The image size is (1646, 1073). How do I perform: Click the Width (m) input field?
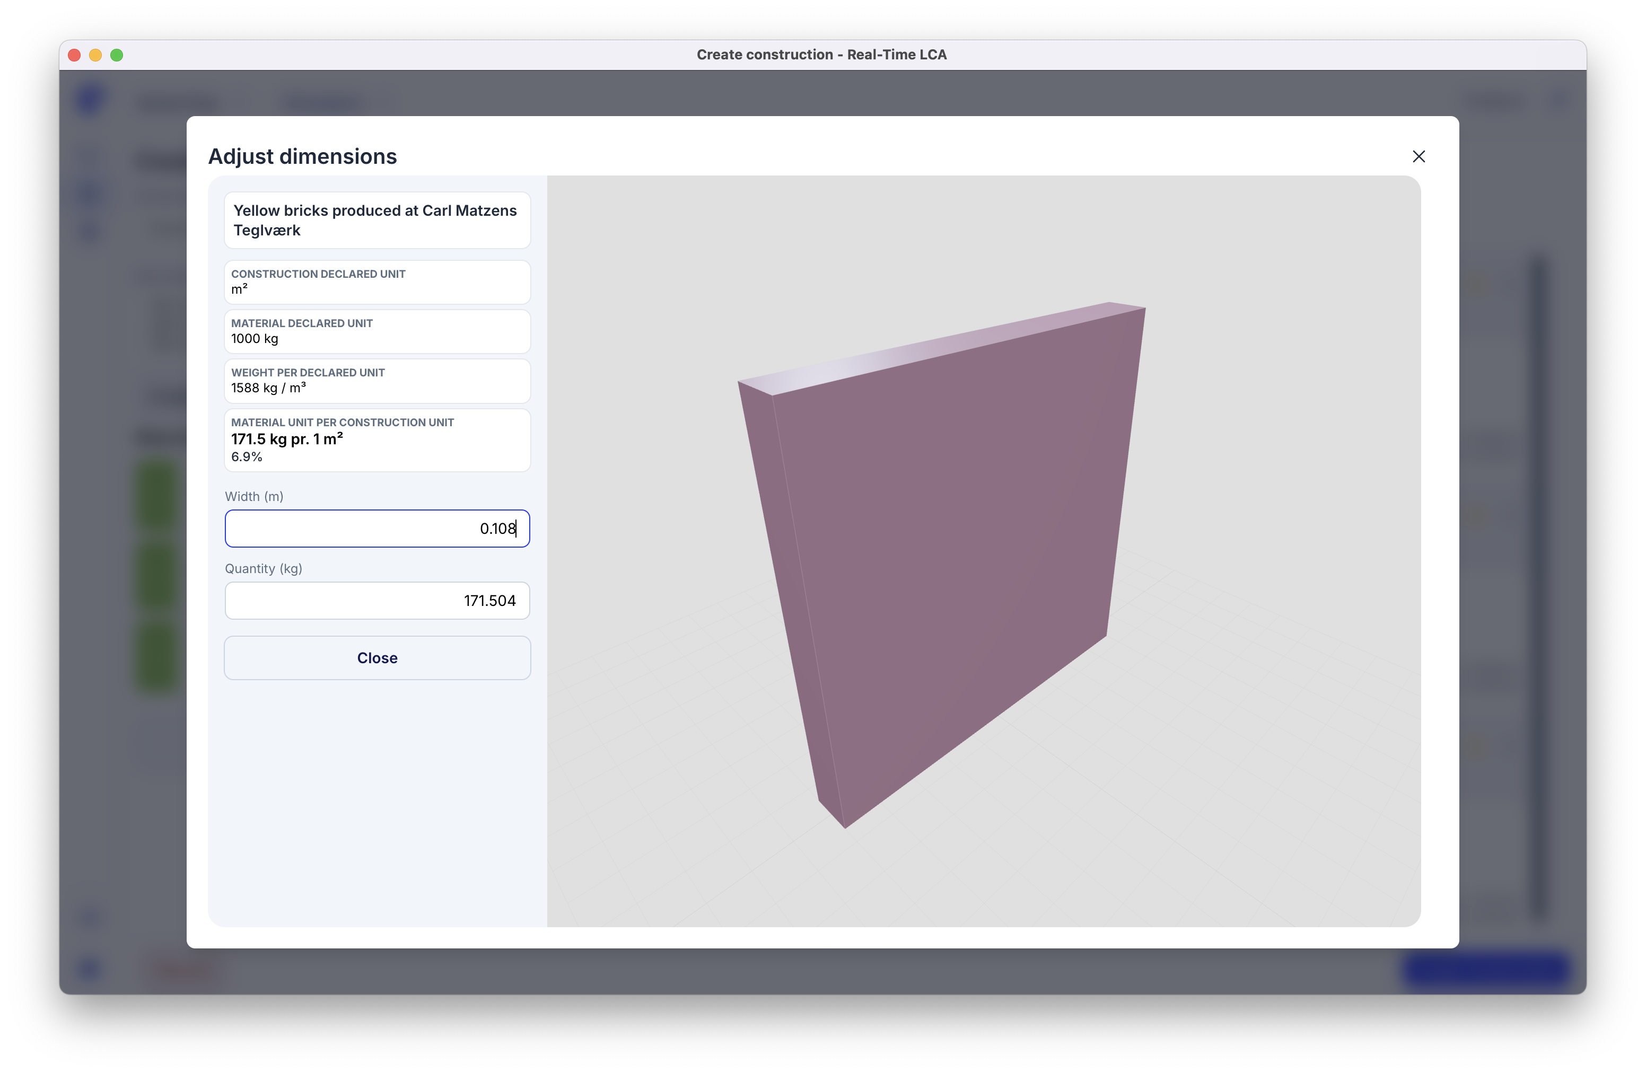coord(377,529)
